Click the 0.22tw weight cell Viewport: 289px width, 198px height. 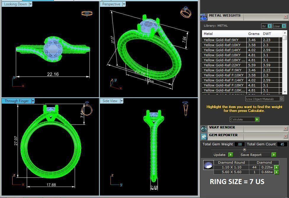click(267, 167)
